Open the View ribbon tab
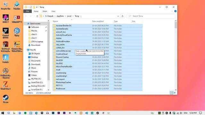Viewport: 205px width, 115px height. click(x=53, y=11)
